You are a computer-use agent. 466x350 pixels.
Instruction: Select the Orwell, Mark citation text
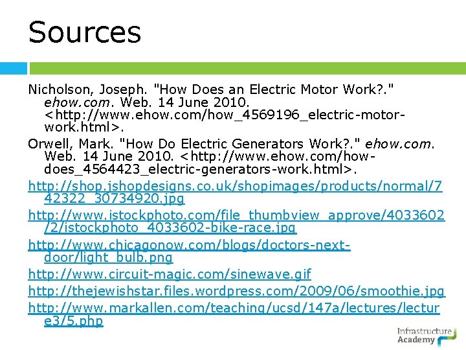tap(232, 157)
